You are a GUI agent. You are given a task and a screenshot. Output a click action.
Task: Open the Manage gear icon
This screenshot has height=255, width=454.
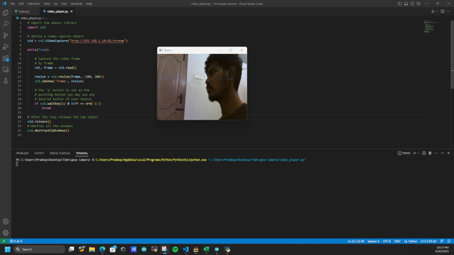[x=5, y=233]
